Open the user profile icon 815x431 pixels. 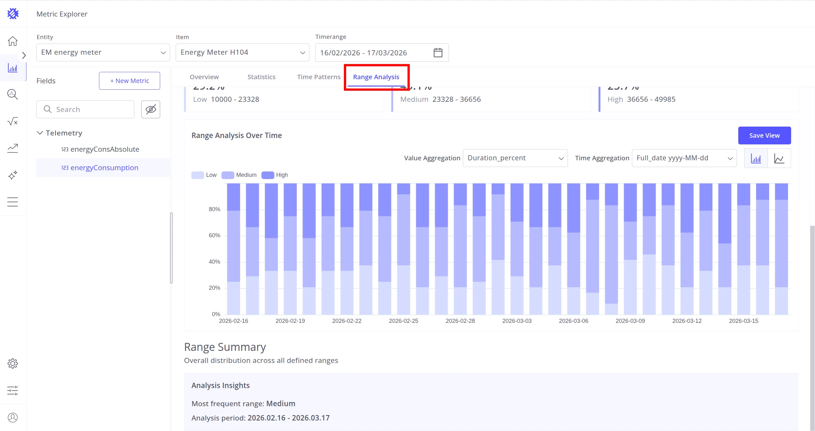(x=13, y=418)
